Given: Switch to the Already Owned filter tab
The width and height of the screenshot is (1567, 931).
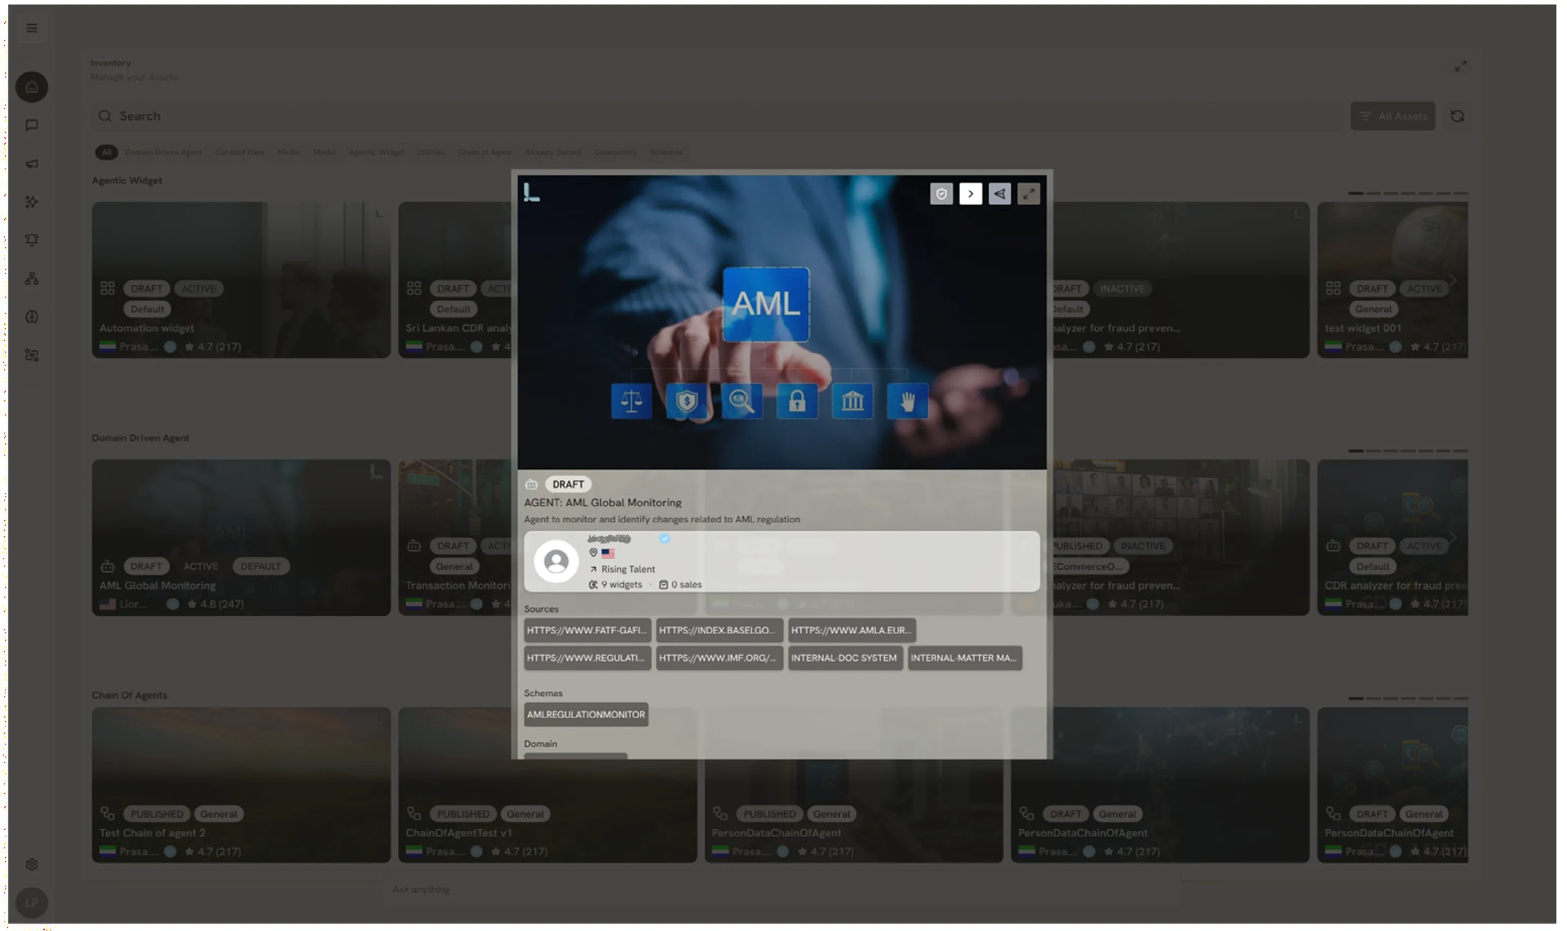Looking at the screenshot, I should (553, 152).
